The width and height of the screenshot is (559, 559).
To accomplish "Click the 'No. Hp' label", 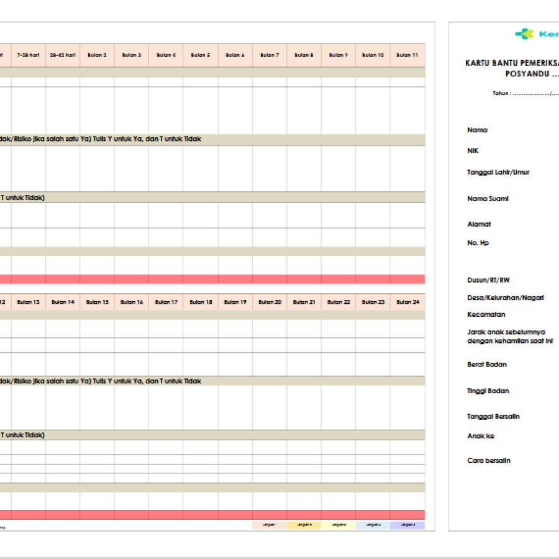I will coord(478,243).
